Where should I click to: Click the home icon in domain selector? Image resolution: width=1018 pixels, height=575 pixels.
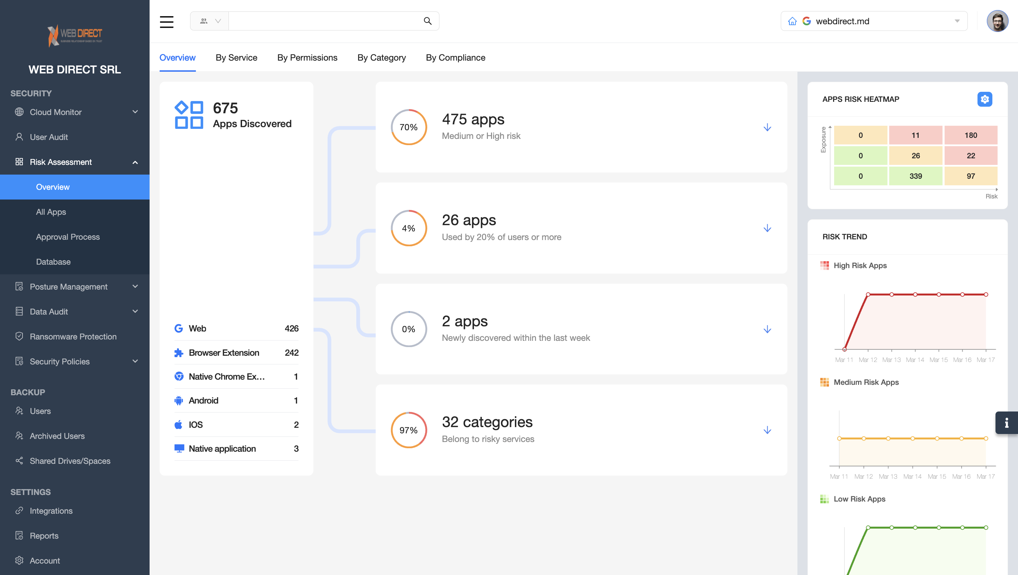pos(792,21)
